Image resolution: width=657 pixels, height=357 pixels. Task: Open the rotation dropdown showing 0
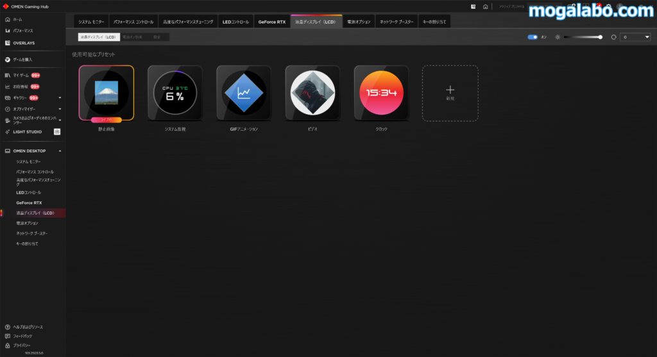coord(635,37)
